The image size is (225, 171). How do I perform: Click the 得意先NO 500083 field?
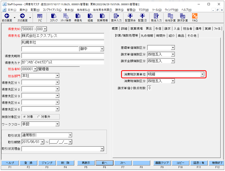pos(28,29)
